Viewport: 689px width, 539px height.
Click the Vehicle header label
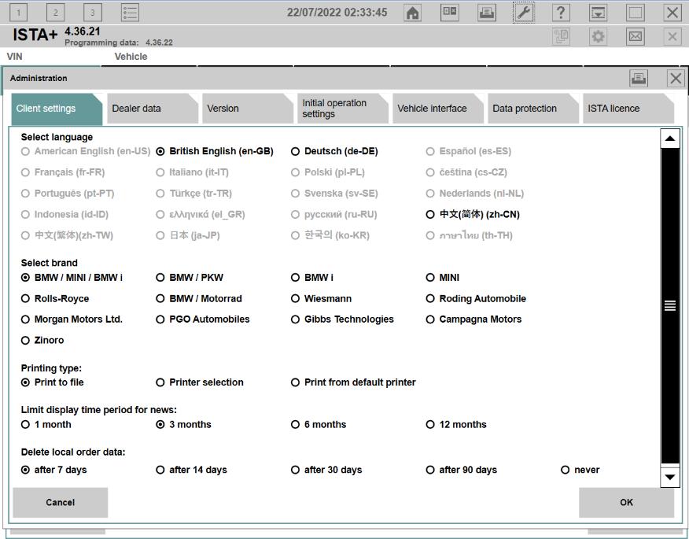[131, 57]
